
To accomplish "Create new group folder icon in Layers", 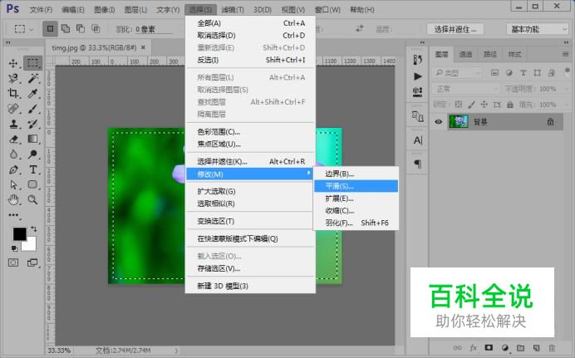I will (x=520, y=348).
